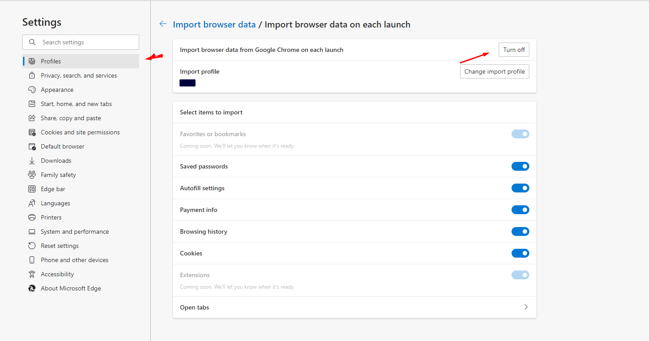
Task: Click the Appearance palette icon
Action: click(31, 90)
